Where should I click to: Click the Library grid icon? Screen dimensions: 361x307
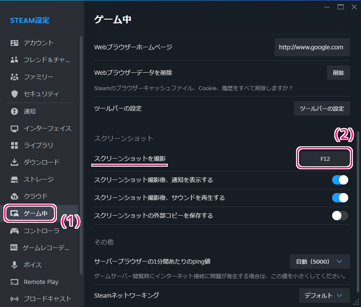point(14,145)
